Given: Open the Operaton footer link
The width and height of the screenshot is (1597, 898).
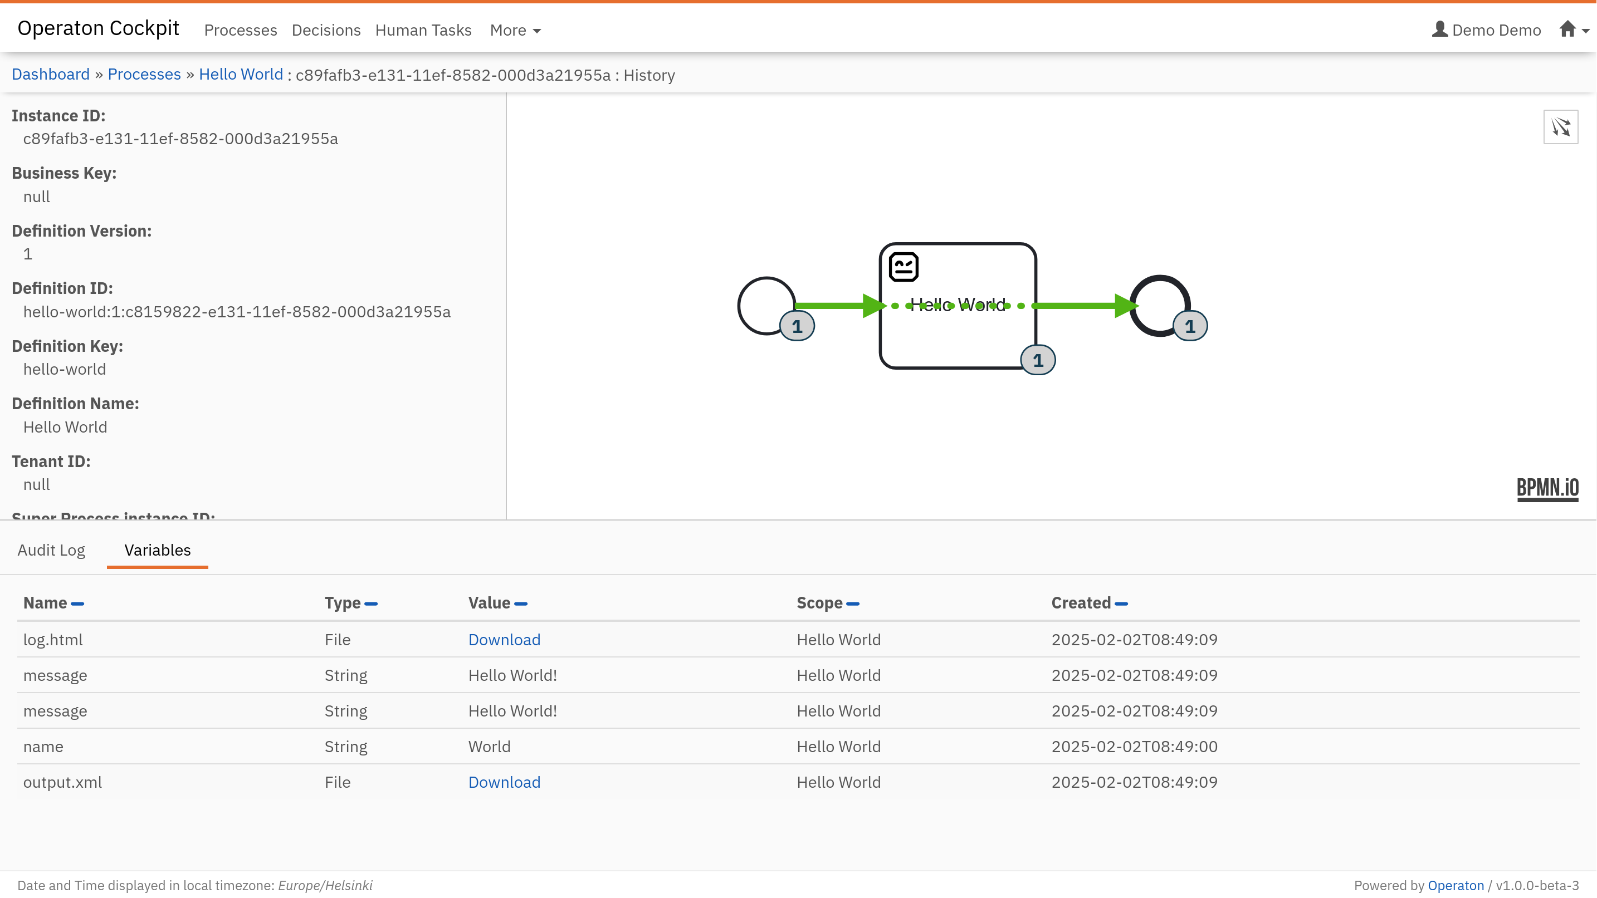Looking at the screenshot, I should [x=1456, y=886].
